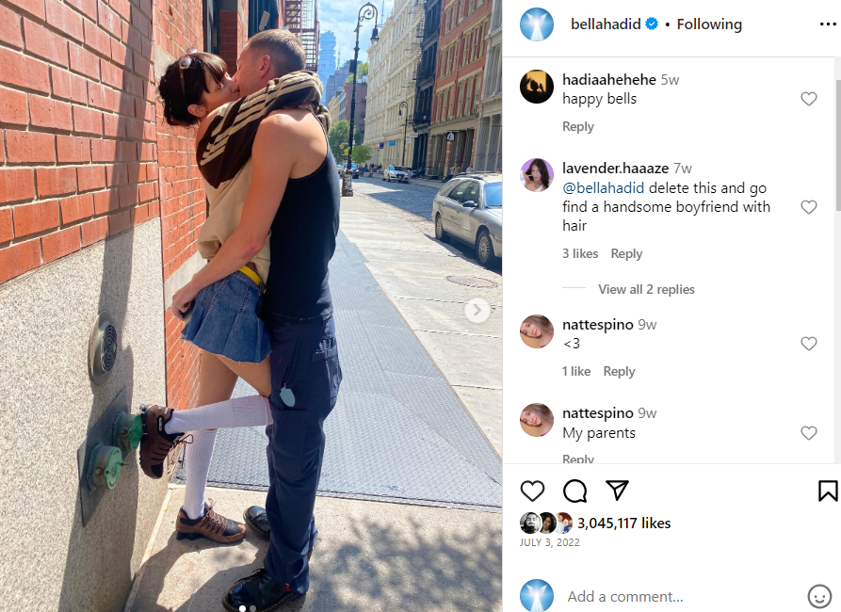Open the comment speech bubble icon
This screenshot has width=841, height=612.
pyautogui.click(x=575, y=491)
